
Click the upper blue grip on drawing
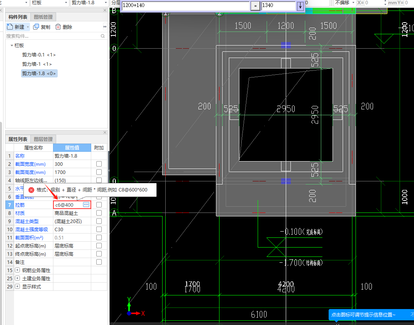(x=286, y=45)
